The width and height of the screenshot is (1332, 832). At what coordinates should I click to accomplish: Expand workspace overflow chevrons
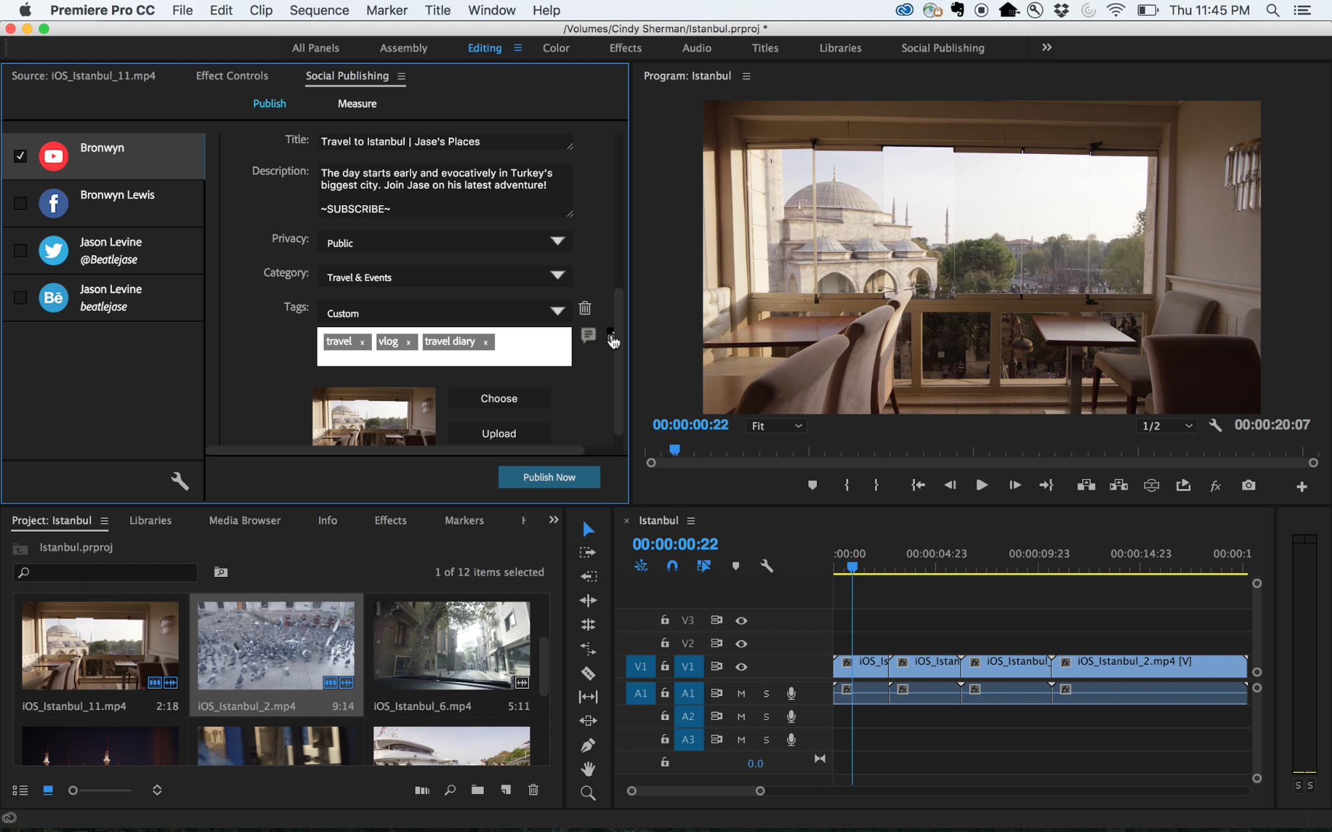click(1047, 47)
